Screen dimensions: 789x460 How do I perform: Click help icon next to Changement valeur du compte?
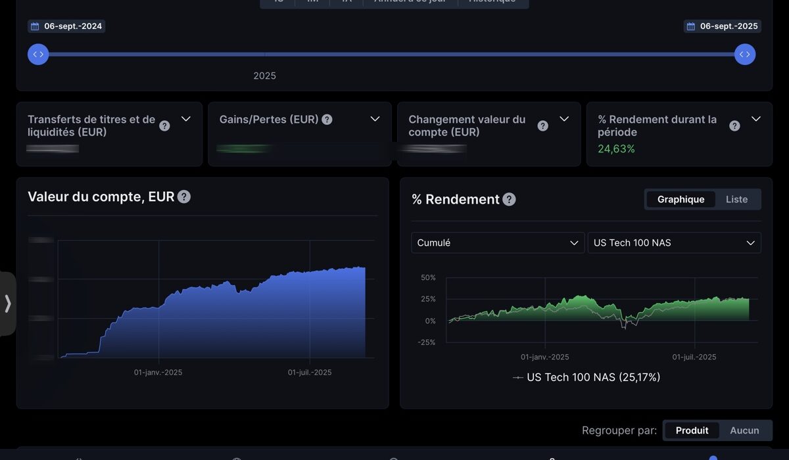click(542, 126)
